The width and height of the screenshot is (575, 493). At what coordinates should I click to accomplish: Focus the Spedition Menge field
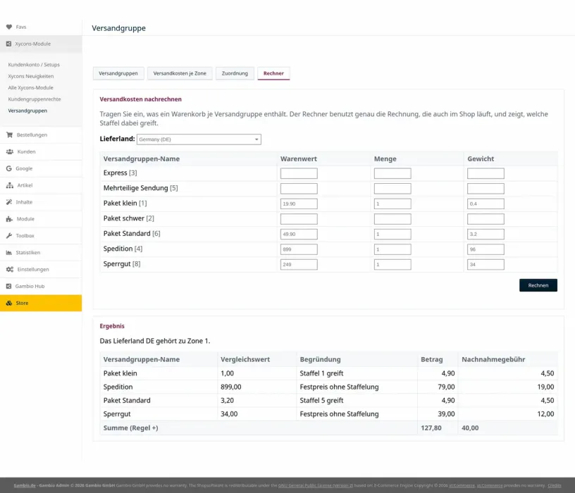point(392,249)
